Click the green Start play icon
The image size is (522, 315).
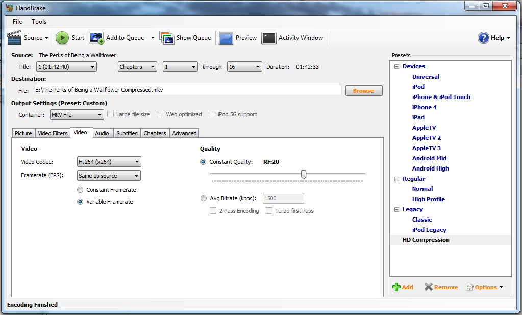coord(62,38)
